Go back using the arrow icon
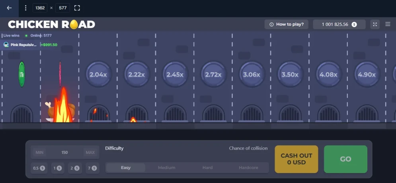 click(x=9, y=8)
